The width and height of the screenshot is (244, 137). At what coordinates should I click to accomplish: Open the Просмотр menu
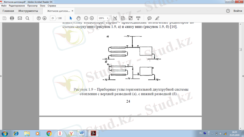click(x=32, y=6)
